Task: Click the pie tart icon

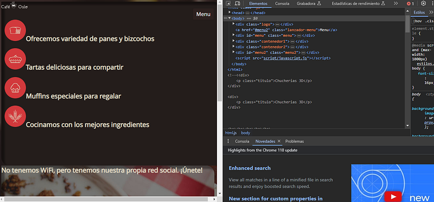Action: tap(15, 59)
